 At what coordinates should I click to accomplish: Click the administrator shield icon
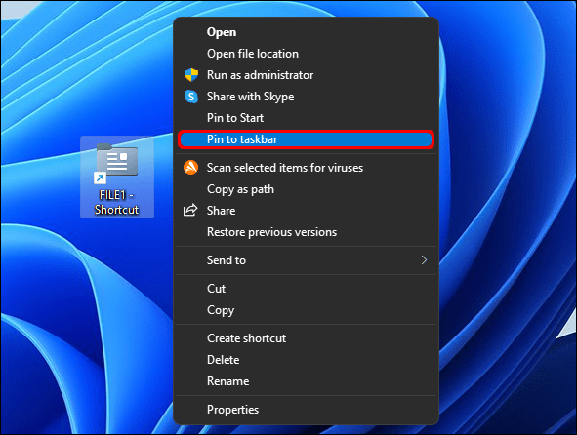point(191,75)
